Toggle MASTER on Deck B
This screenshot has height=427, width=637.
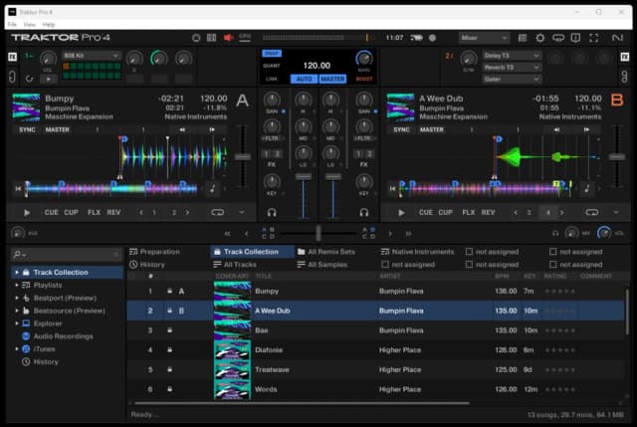point(431,129)
